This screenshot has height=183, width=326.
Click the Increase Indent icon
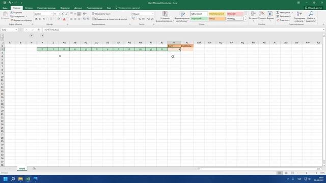88,19
